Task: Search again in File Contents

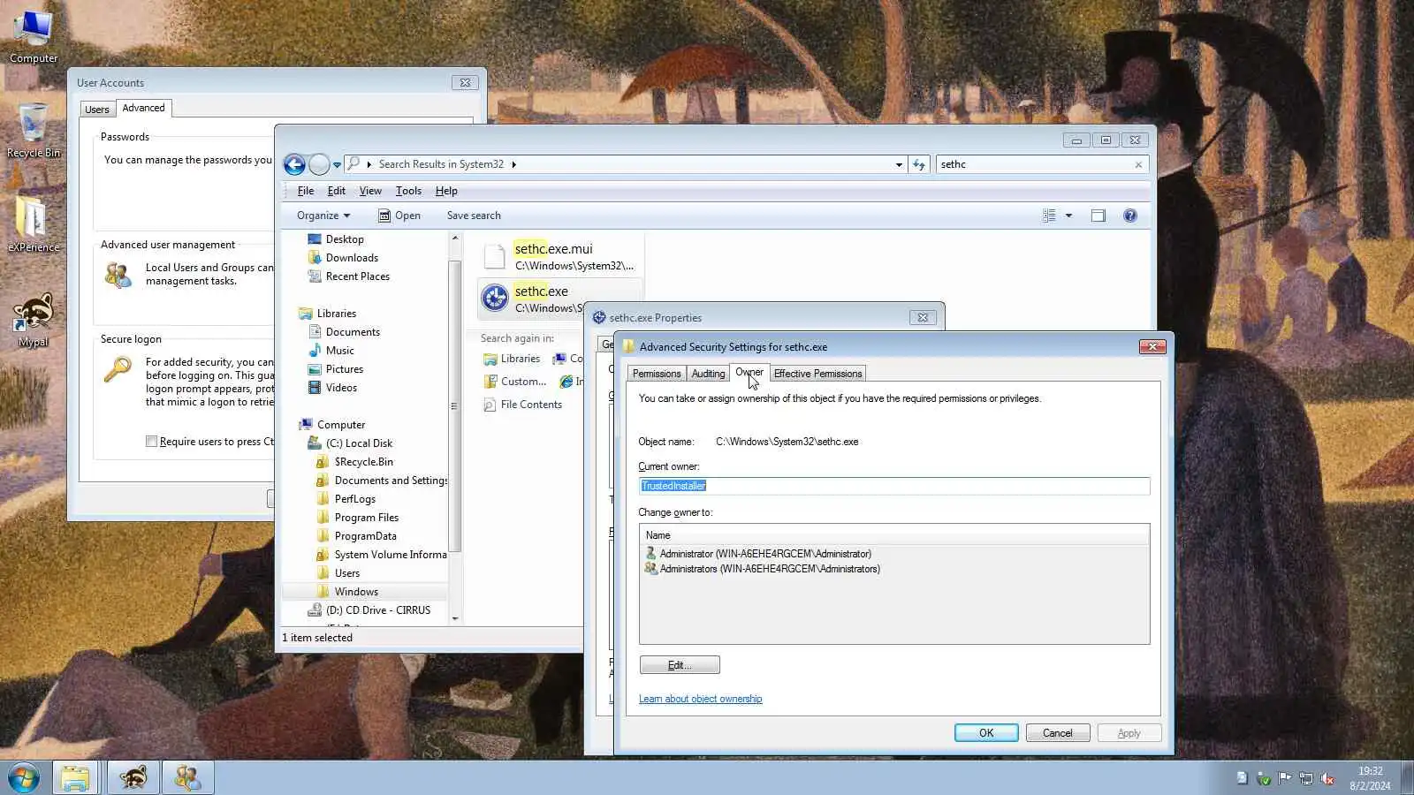Action: tap(522, 405)
